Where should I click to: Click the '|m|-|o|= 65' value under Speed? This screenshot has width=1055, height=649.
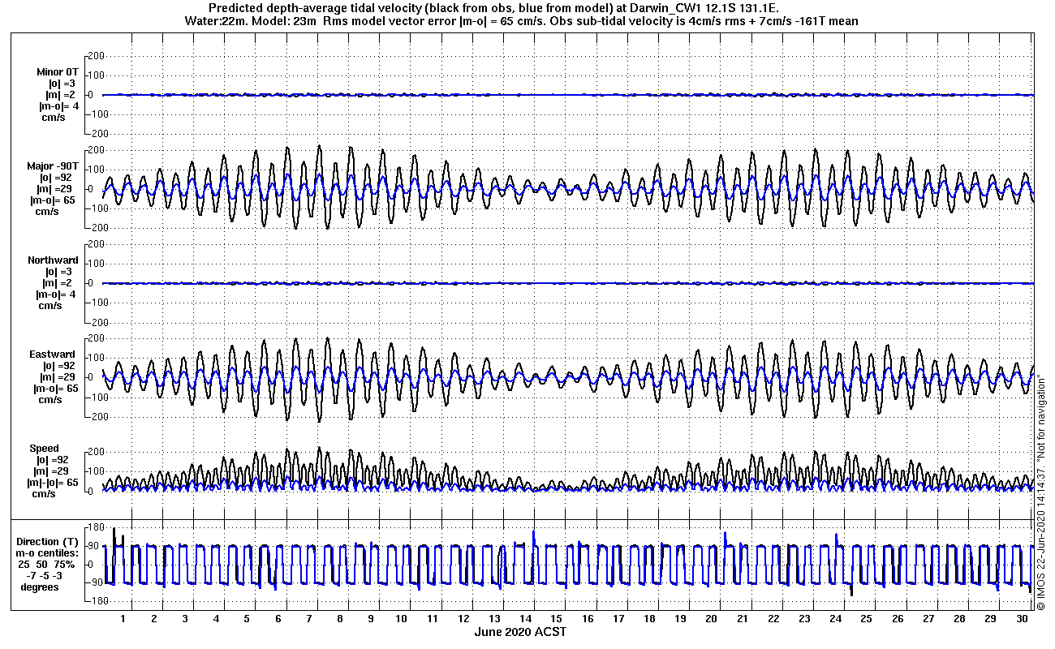[53, 483]
